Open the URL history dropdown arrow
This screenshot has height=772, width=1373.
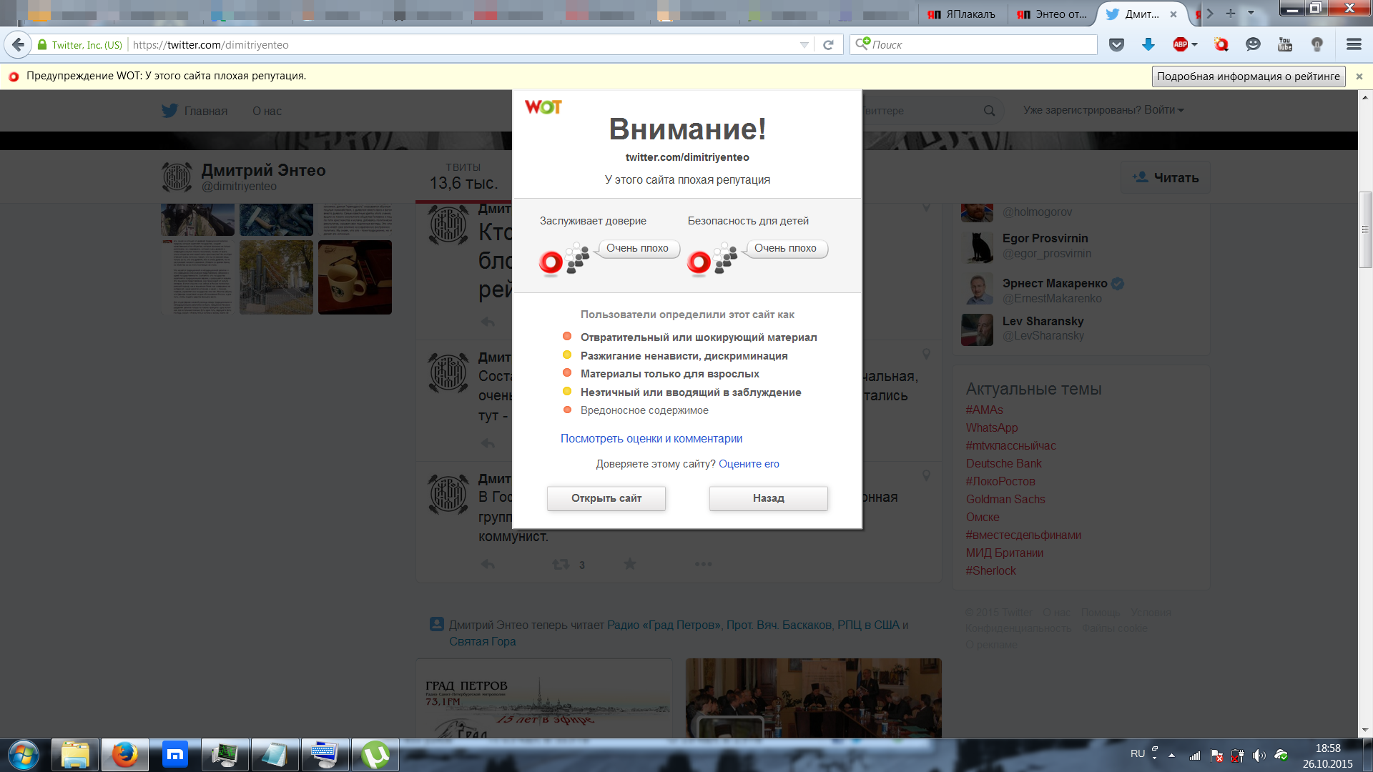point(804,45)
